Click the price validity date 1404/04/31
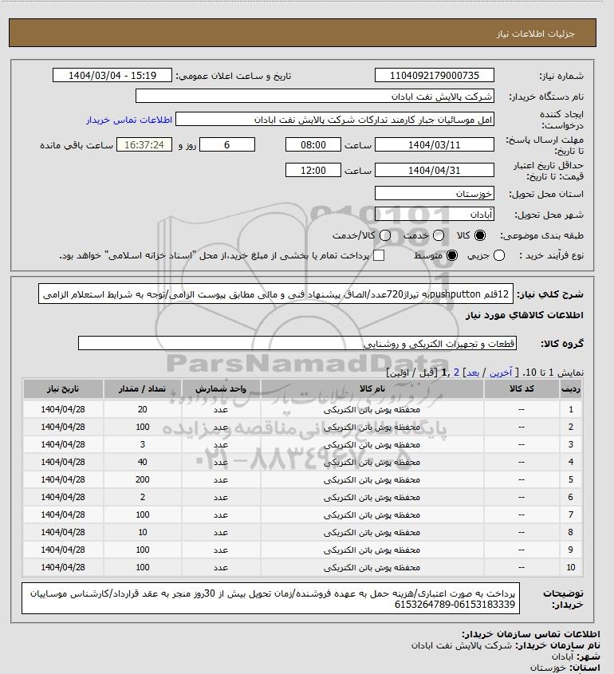Image resolution: width=614 pixels, height=674 pixels. pyautogui.click(x=435, y=170)
